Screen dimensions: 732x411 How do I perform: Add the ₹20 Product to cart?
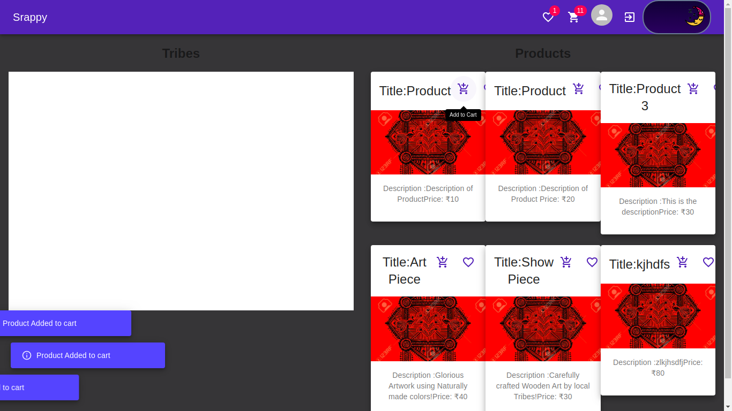[578, 89]
